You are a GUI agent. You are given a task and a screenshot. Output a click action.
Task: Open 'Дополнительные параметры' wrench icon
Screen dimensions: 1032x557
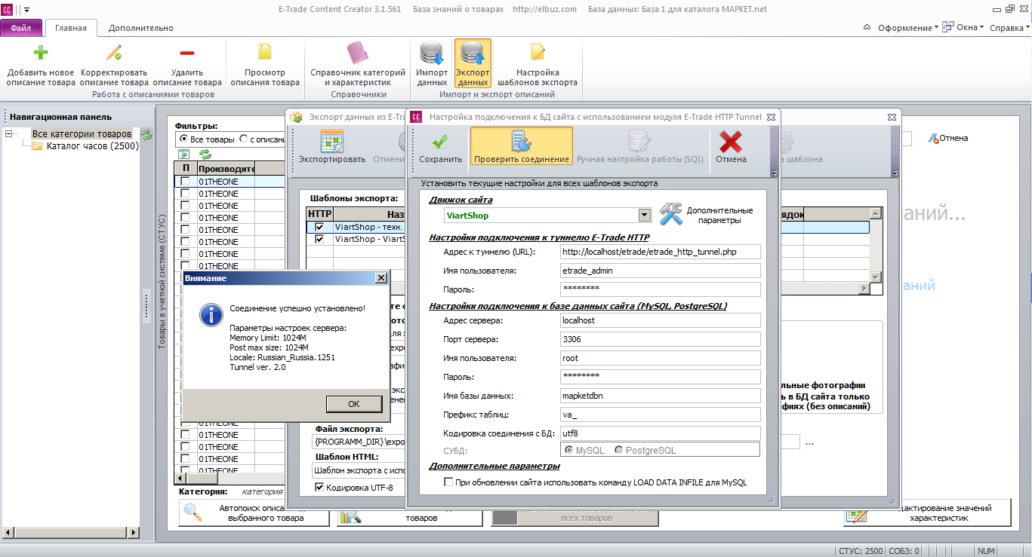tap(670, 215)
